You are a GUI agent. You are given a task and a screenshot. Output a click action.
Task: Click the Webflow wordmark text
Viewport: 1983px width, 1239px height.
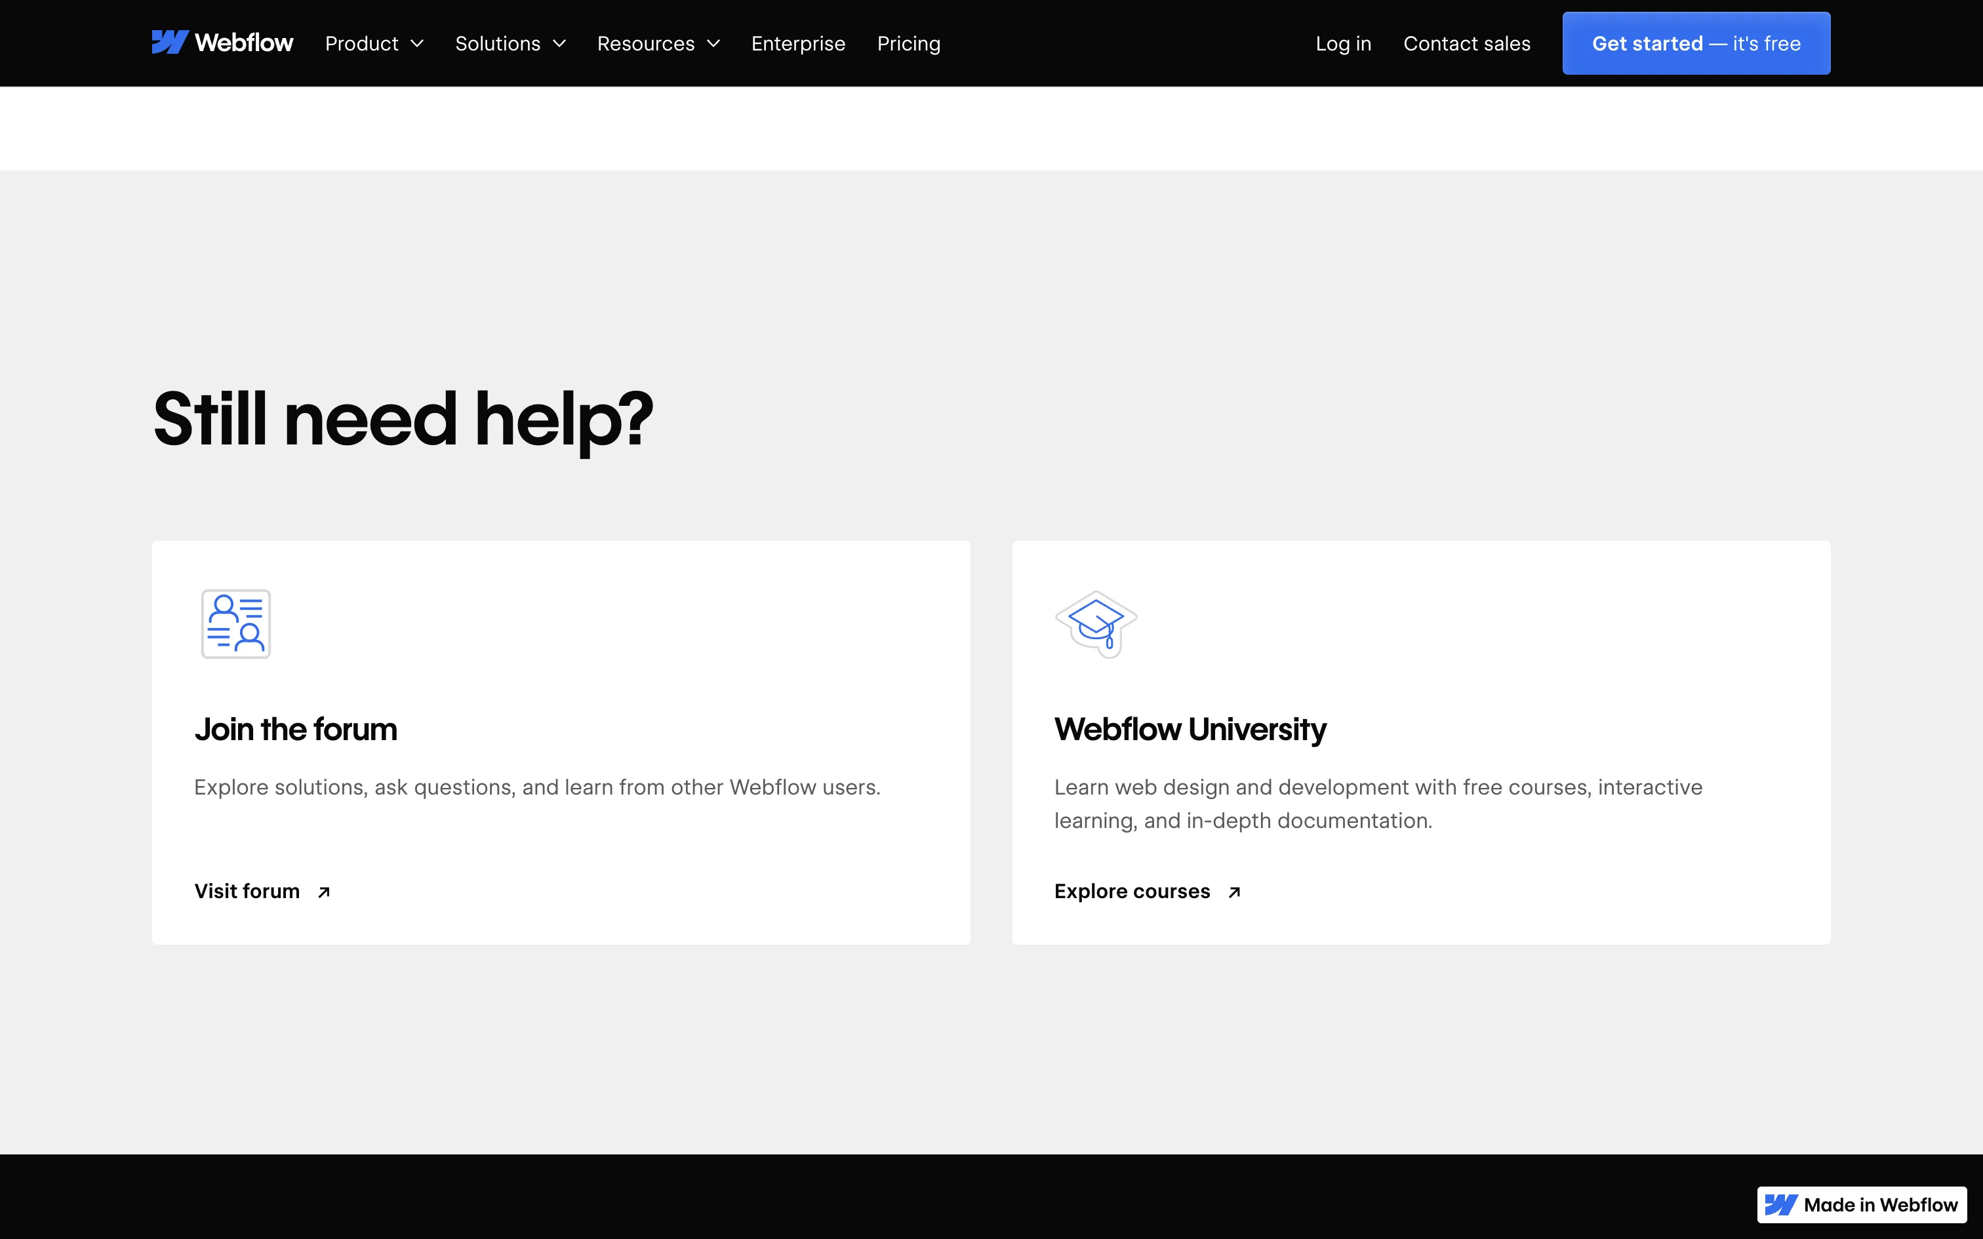[x=243, y=43]
